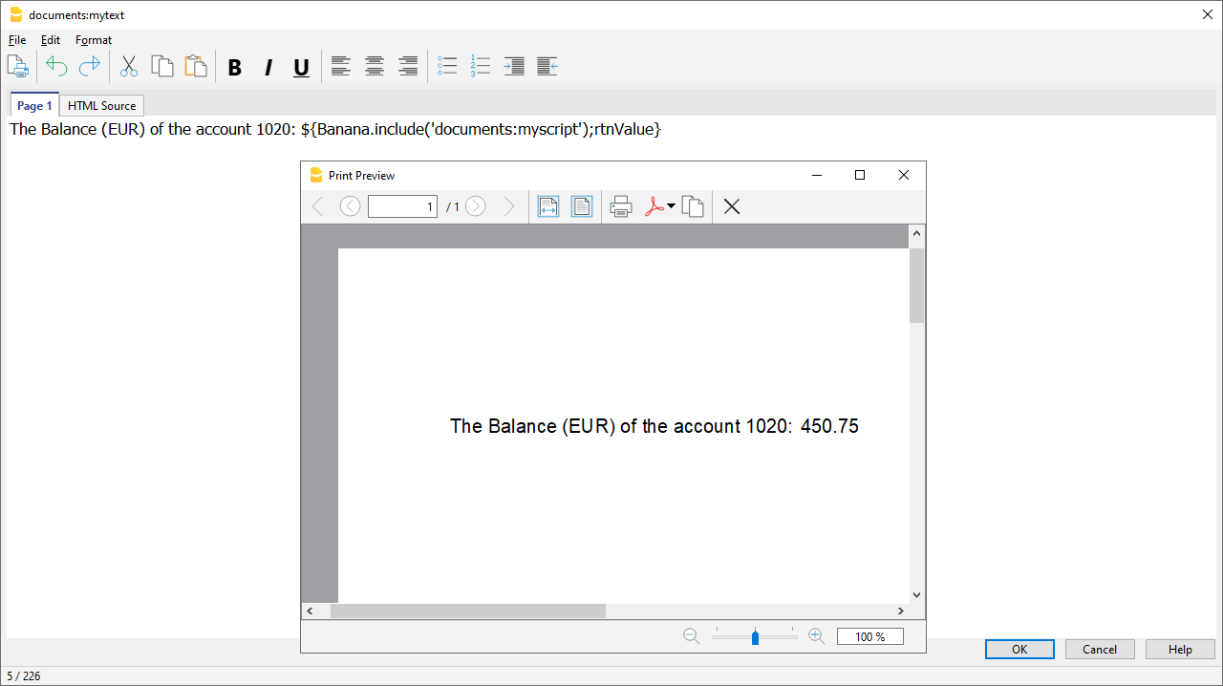Click the 100 % zoom field
Screen dimensions: 1223x686
click(869, 636)
